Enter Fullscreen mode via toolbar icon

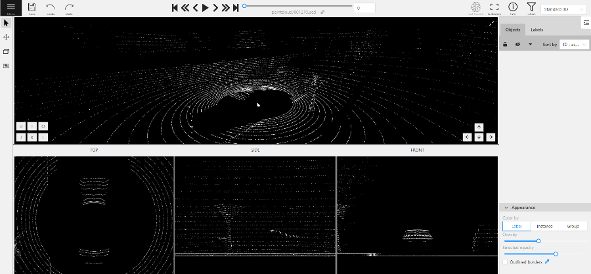(494, 7)
